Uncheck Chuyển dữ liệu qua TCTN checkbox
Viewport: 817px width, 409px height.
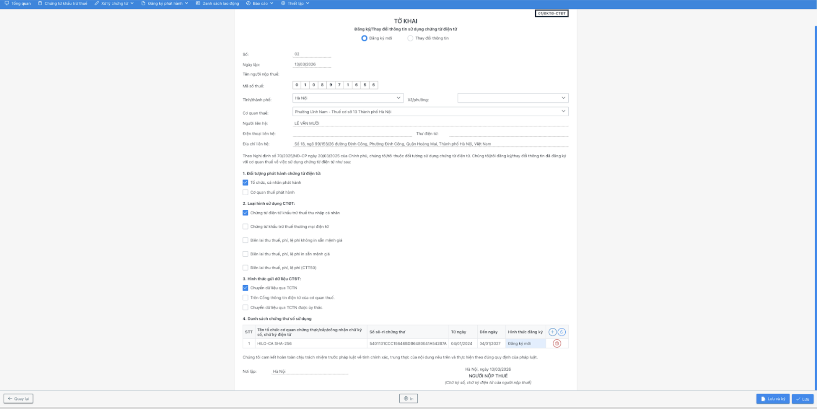[x=245, y=288]
